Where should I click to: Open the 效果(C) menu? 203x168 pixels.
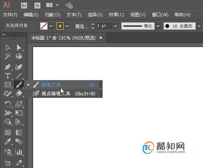coord(116,15)
